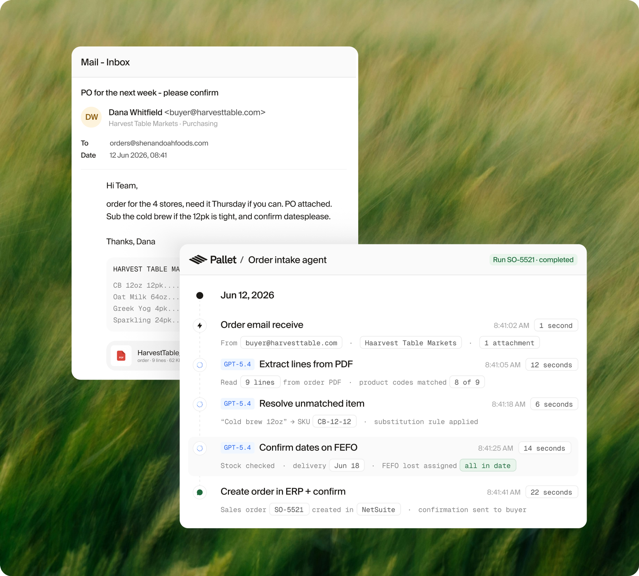
Task: Open the Confirm dates on FEFO step
Action: pyautogui.click(x=308, y=447)
